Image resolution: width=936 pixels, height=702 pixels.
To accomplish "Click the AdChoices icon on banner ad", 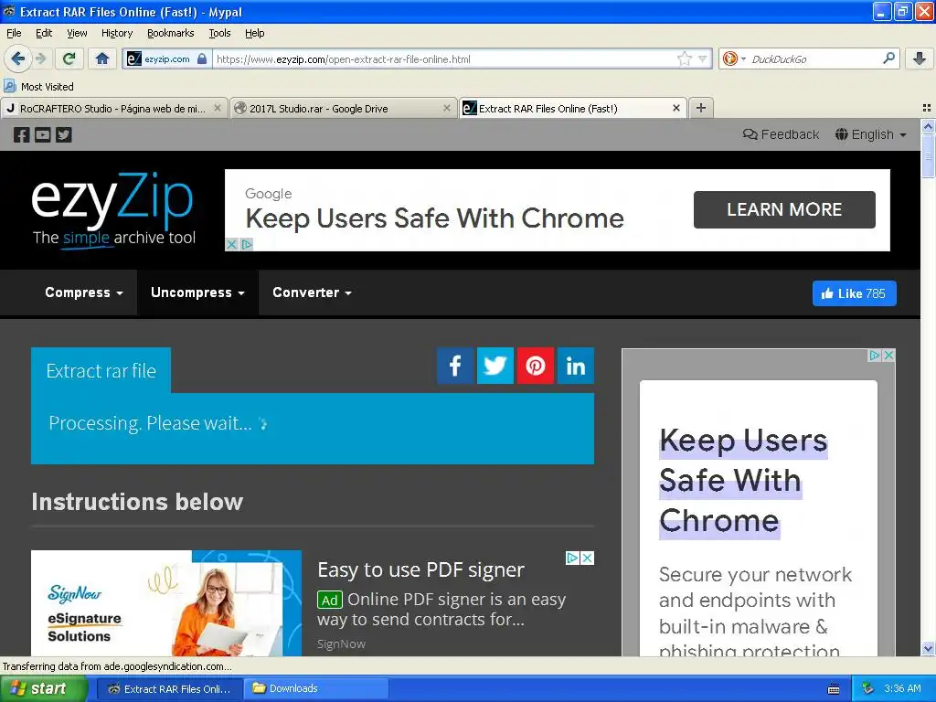I will 247,244.
